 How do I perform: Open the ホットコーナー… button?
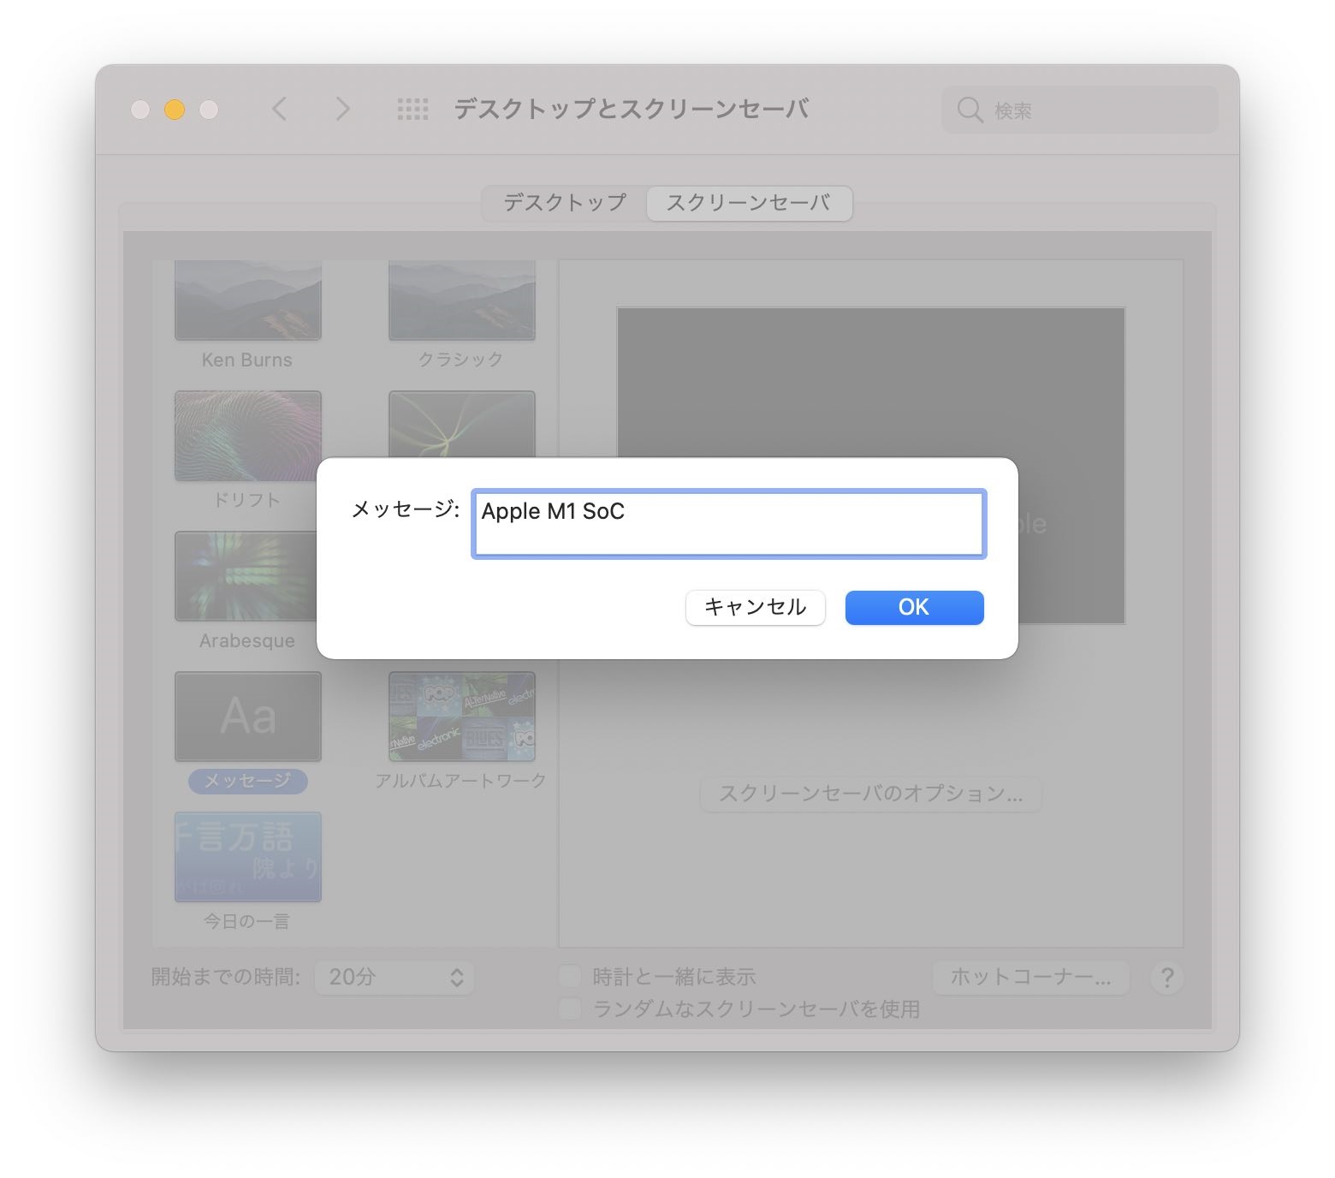click(x=1031, y=977)
